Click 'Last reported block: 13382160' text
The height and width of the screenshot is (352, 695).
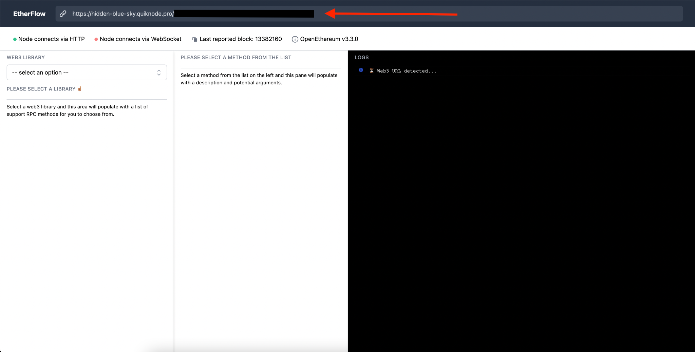(241, 39)
